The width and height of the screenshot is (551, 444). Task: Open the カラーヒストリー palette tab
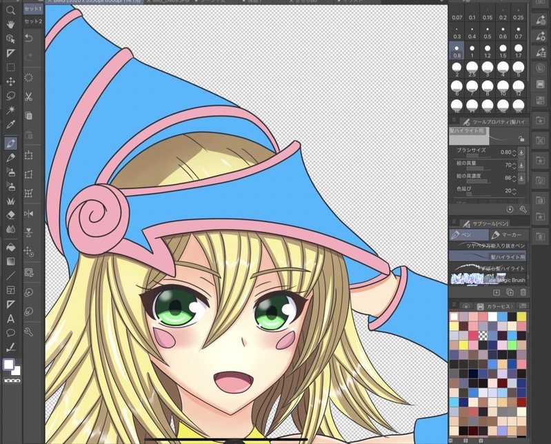[496, 306]
